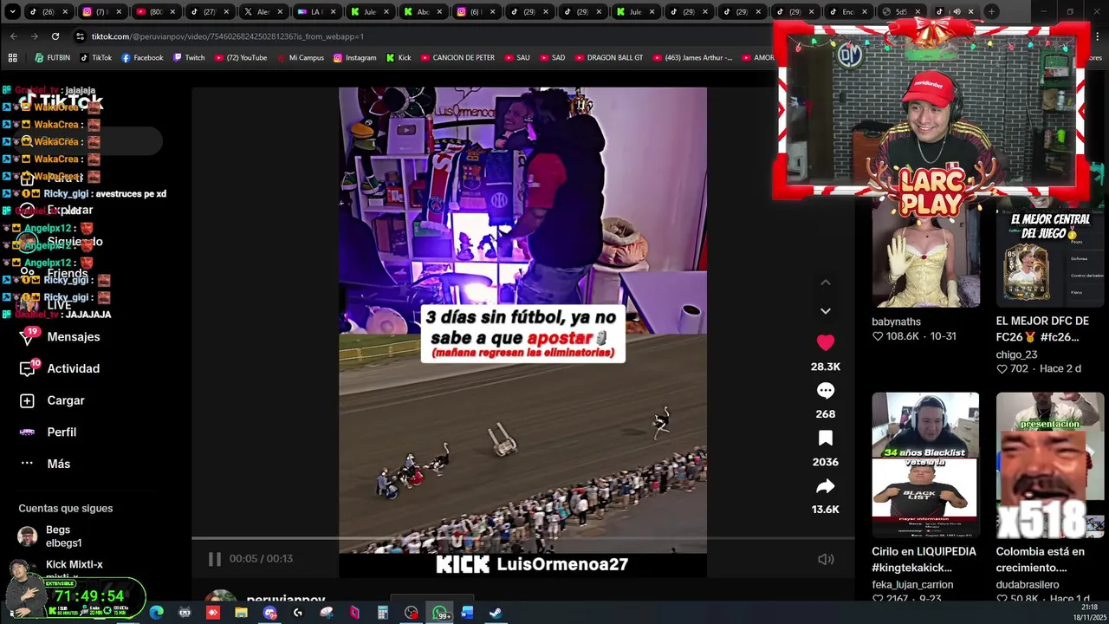Reload the page with the refresh icon
The height and width of the screenshot is (624, 1109).
point(55,36)
